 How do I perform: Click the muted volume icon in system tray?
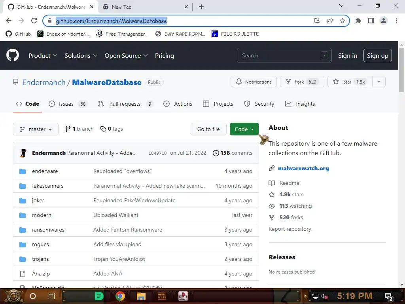tap(324, 296)
